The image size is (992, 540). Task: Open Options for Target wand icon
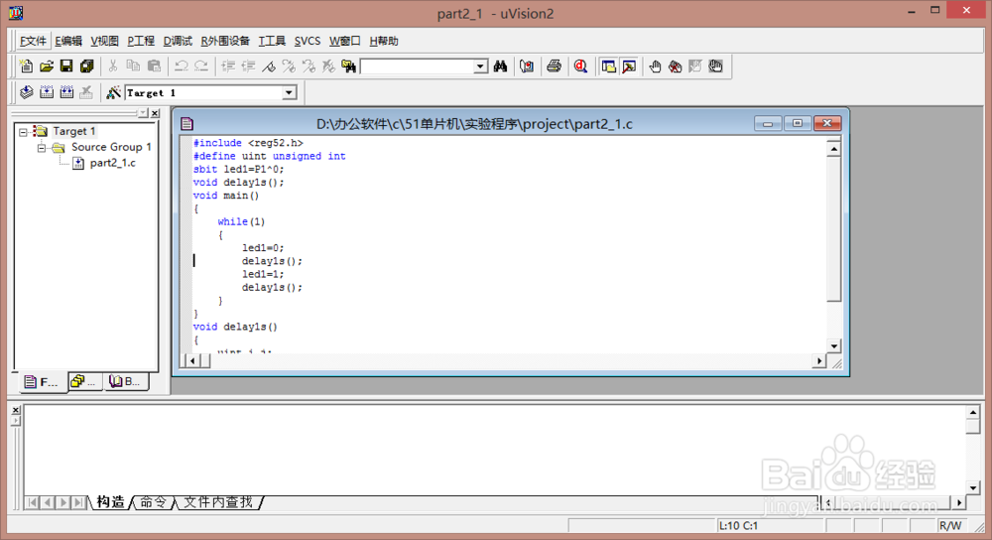point(113,92)
